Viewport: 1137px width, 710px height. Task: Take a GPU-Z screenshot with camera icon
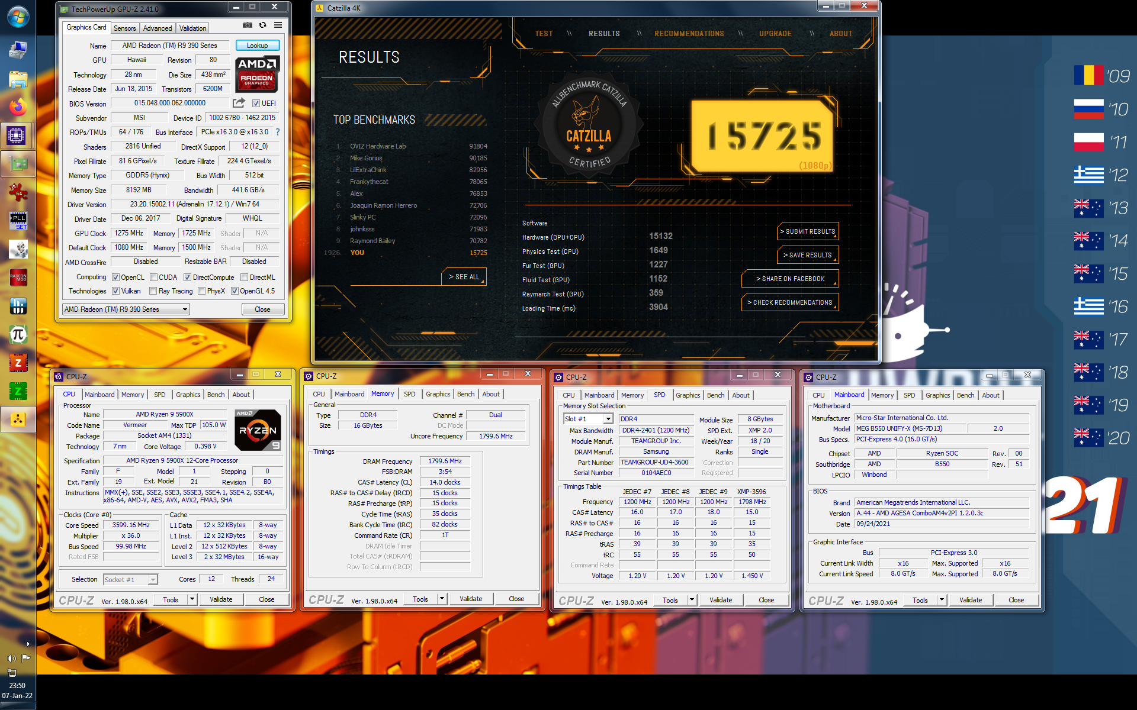248,25
